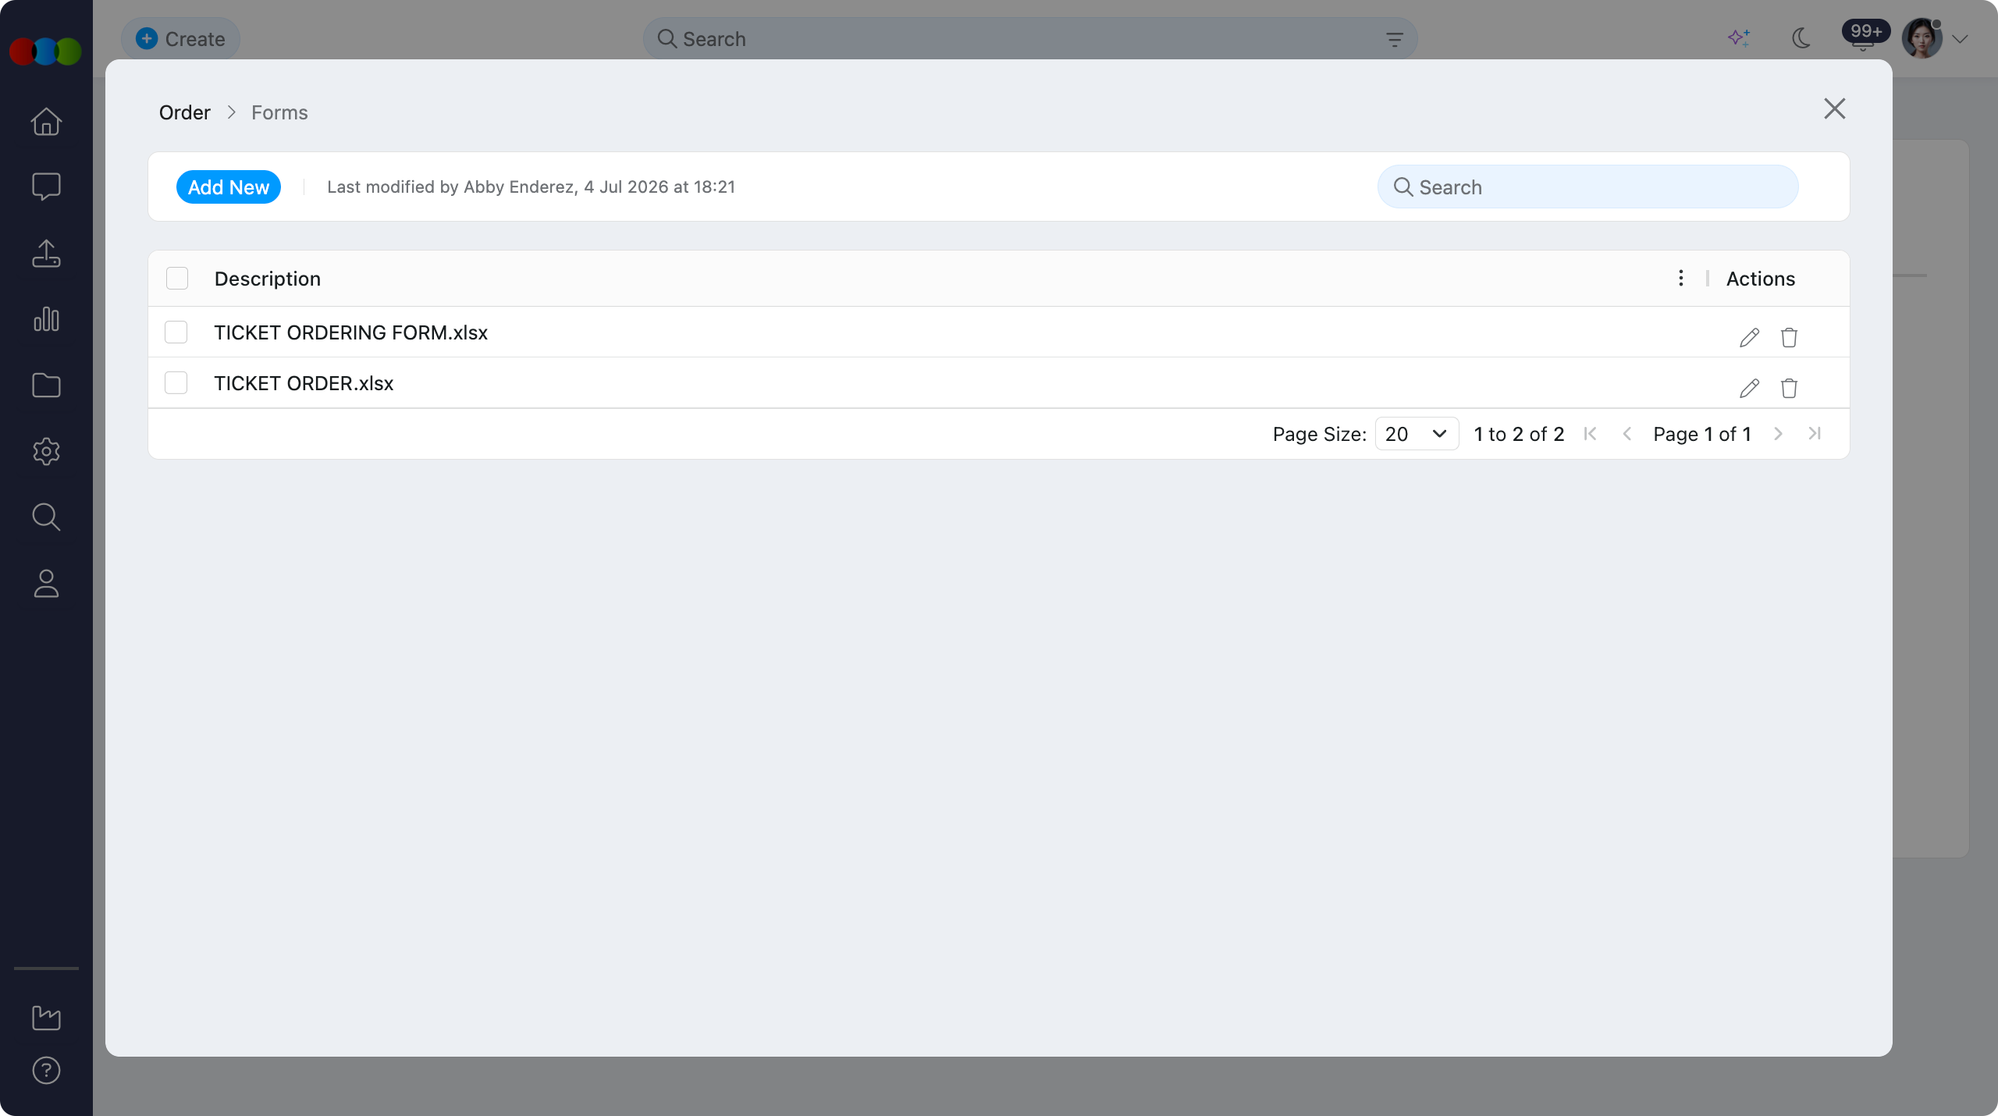
Task: Click the Create button
Action: coord(180,39)
